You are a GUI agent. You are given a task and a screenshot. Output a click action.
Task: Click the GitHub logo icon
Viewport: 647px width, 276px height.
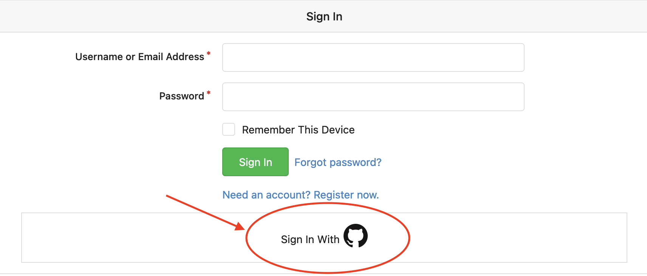pyautogui.click(x=355, y=236)
